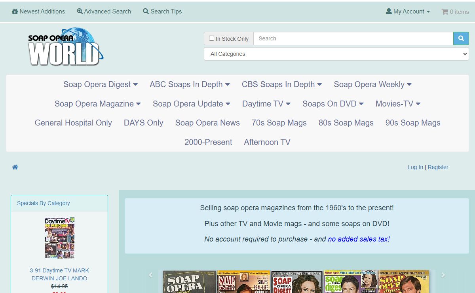475x293 pixels.
Task: Click the Log In link
Action: click(x=415, y=167)
